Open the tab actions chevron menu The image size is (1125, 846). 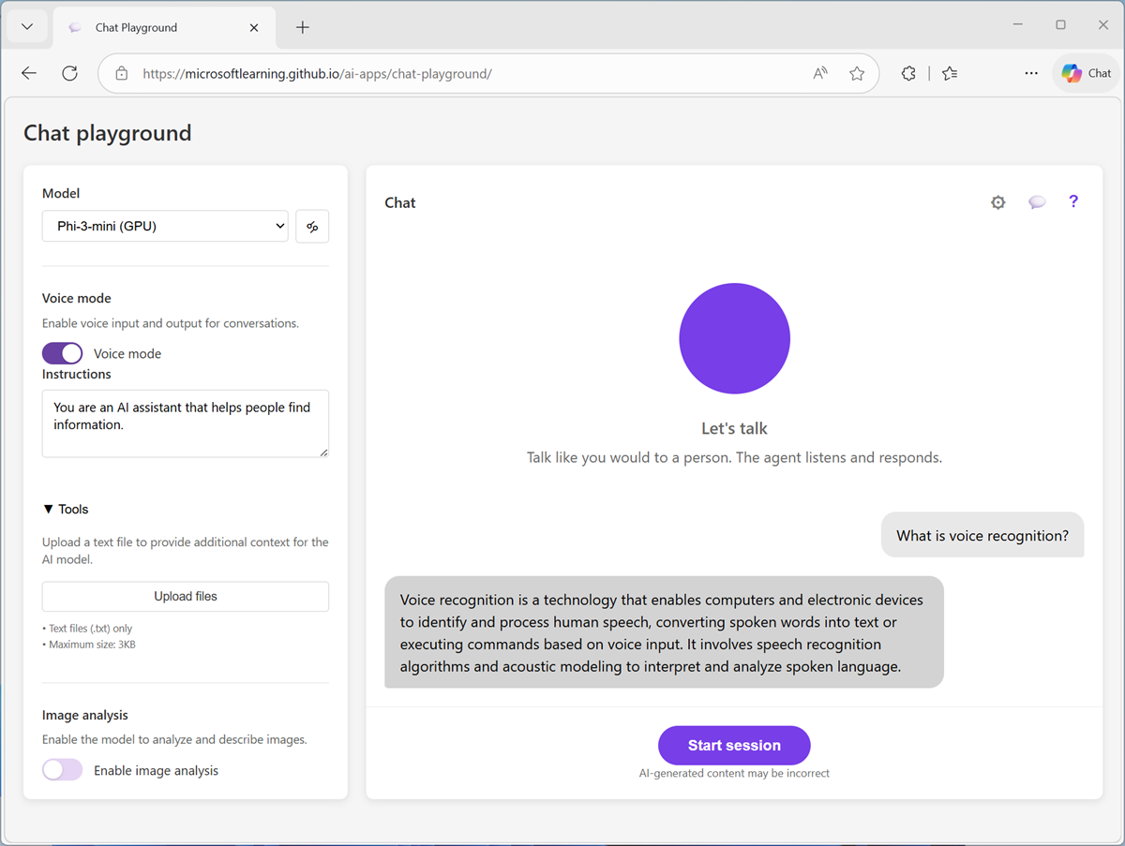[x=26, y=26]
